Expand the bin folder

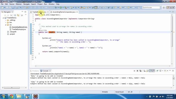click(x=5, y=23)
